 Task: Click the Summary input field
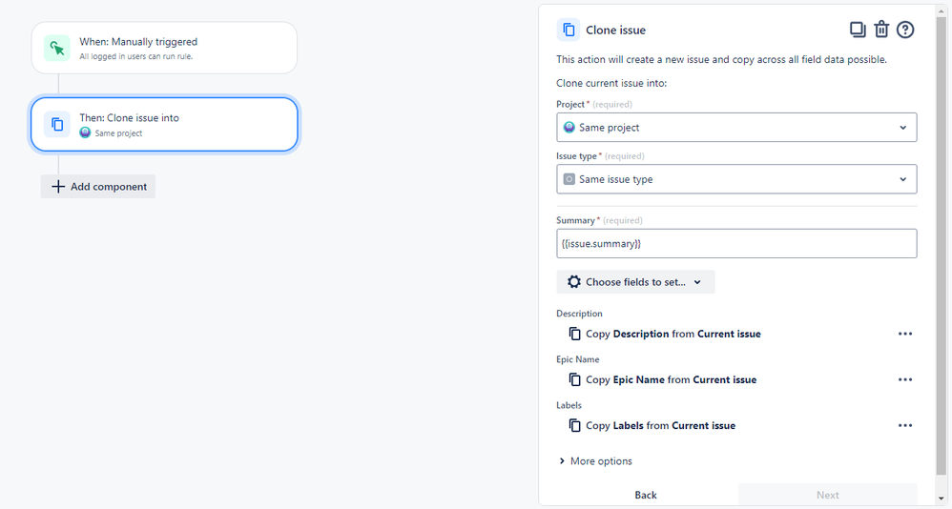(736, 244)
